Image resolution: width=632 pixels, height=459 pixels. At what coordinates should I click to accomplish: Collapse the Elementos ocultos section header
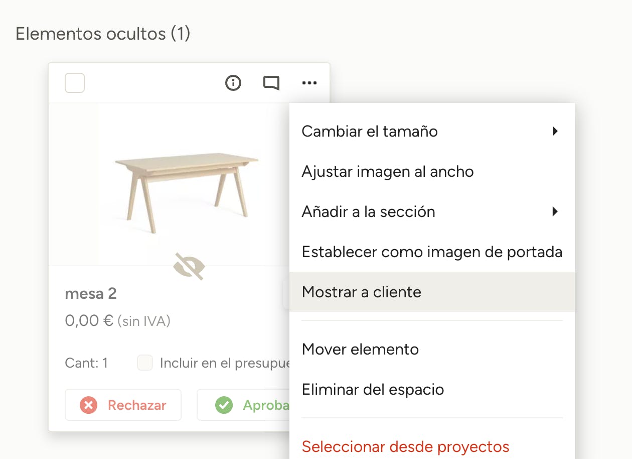(103, 34)
